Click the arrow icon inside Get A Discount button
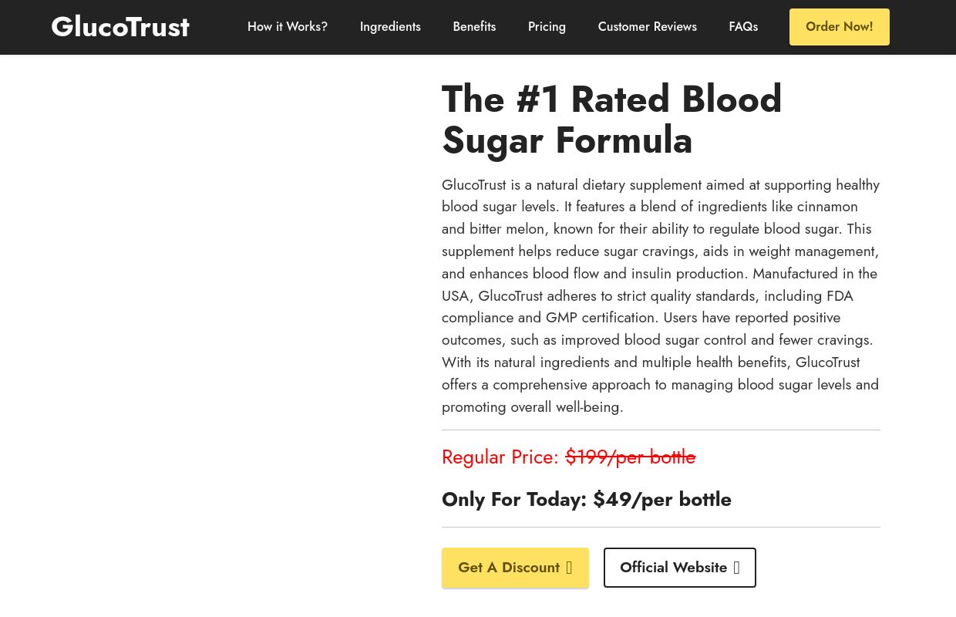Screen dimensions: 956x617 coord(569,568)
